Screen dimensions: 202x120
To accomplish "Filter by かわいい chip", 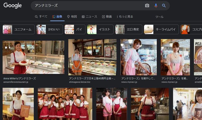I will (x=50, y=29).
